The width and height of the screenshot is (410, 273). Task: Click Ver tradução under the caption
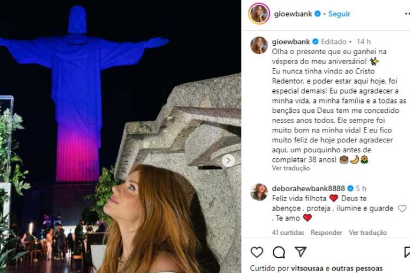click(x=291, y=168)
